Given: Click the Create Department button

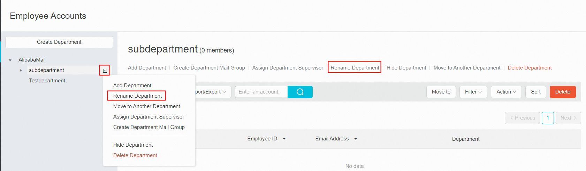Looking at the screenshot, I should coord(59,42).
